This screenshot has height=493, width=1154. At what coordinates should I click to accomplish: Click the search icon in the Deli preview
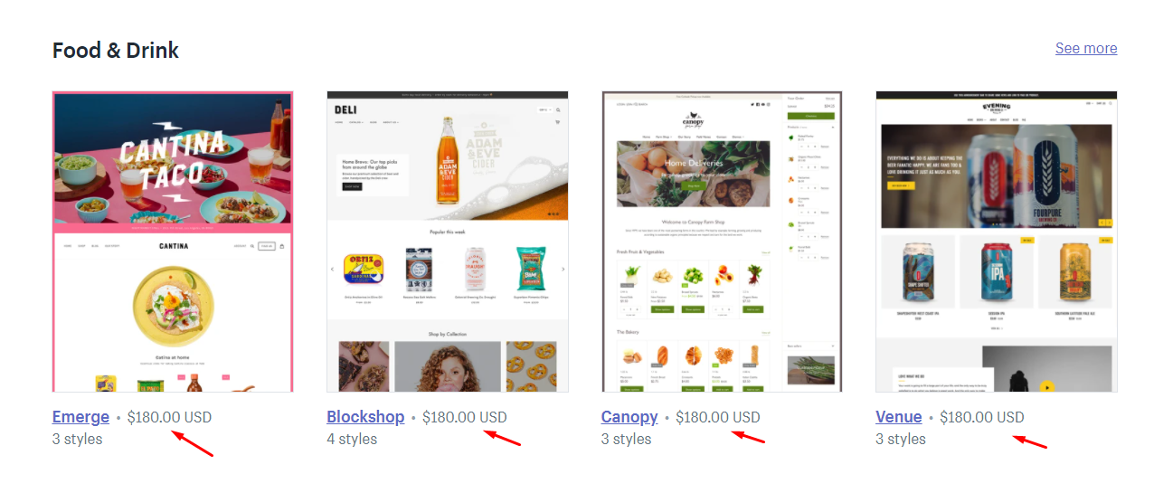(558, 110)
